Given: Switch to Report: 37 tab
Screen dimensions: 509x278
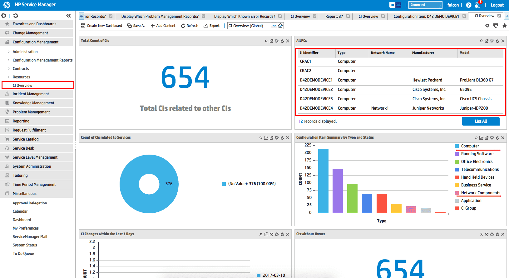Looking at the screenshot, I should pos(334,16).
